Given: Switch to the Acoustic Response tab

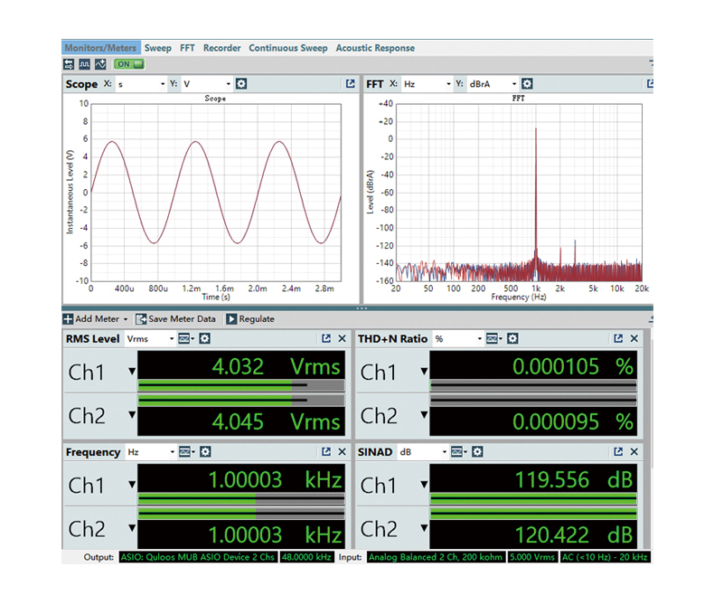Looking at the screenshot, I should (375, 48).
